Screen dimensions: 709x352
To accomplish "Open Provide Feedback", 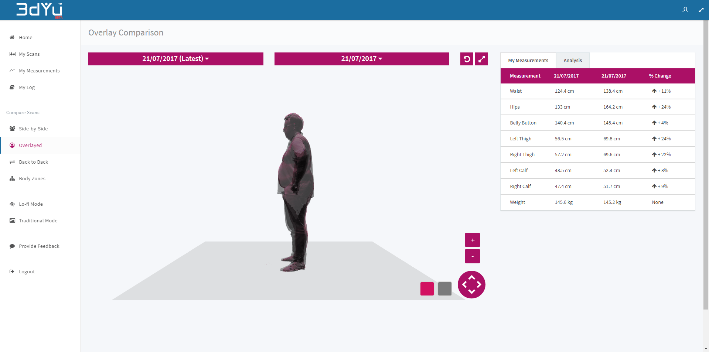I will [x=39, y=246].
